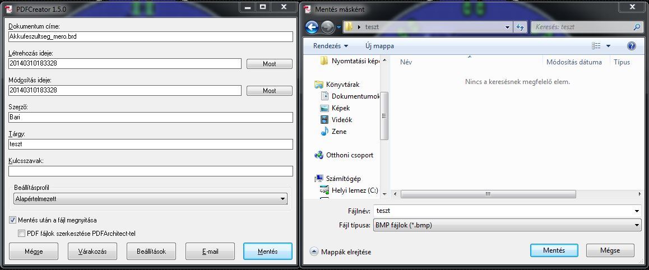Click the refresh button beside address bar
The height and width of the screenshot is (270, 649).
pos(520,27)
